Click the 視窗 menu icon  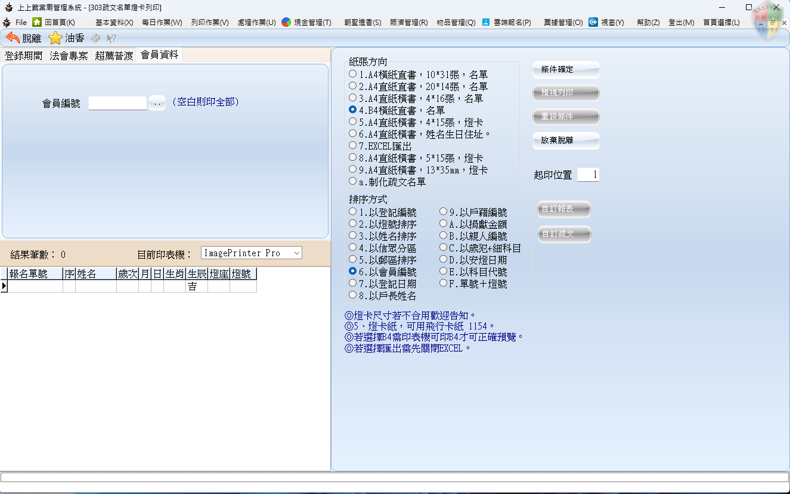[x=593, y=22]
